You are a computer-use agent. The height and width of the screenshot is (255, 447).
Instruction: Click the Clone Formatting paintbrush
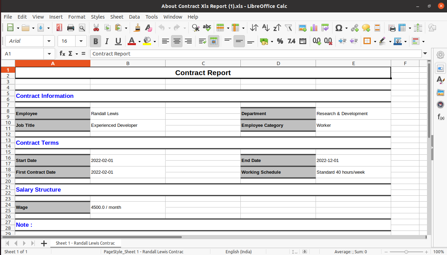click(x=137, y=28)
